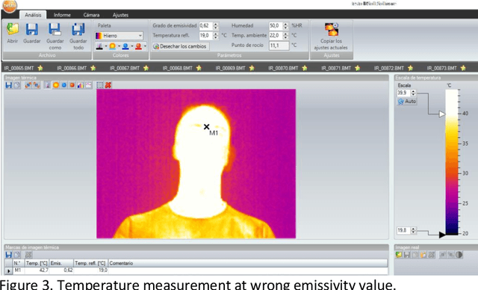478x290 pixels.
Task: Select the measurement point tool in the thermal toolbar
Action: 48,85
